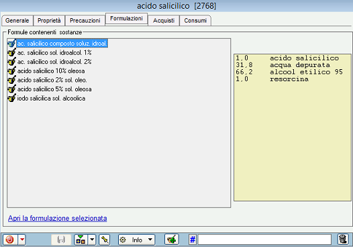Select ac. salicilico sol. idroalcol. 1%

pos(54,52)
